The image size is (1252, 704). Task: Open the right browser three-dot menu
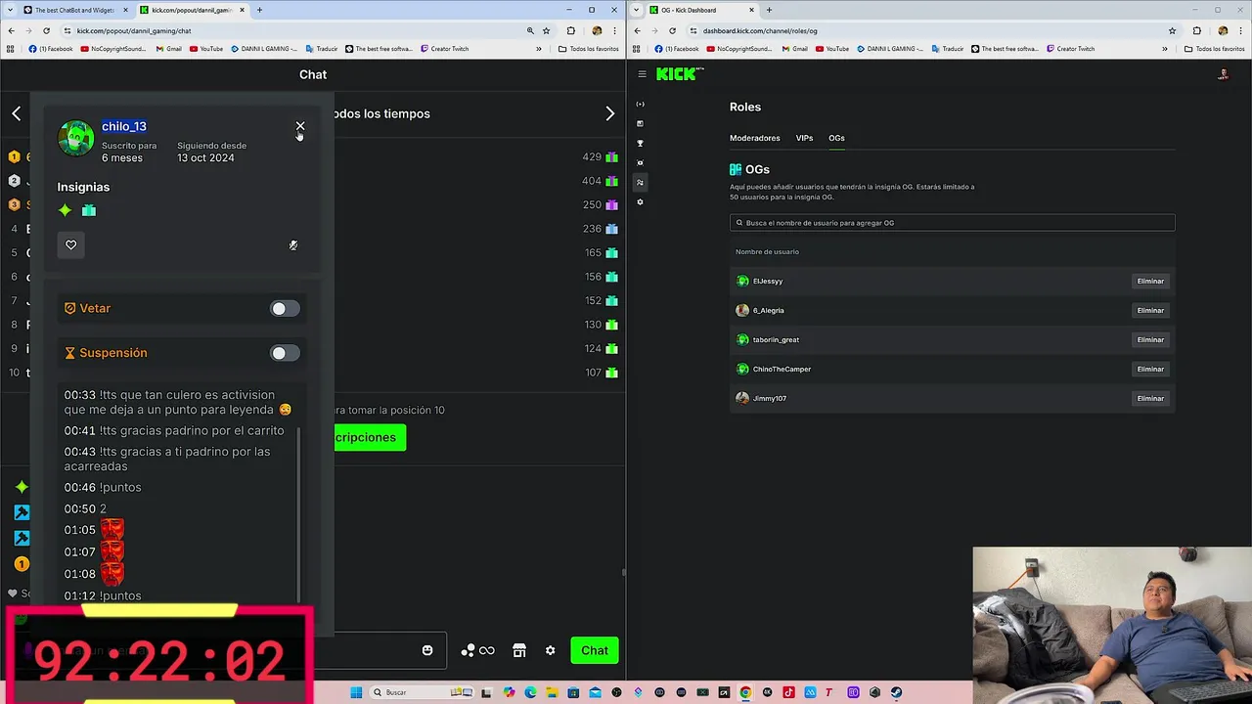pos(1240,30)
